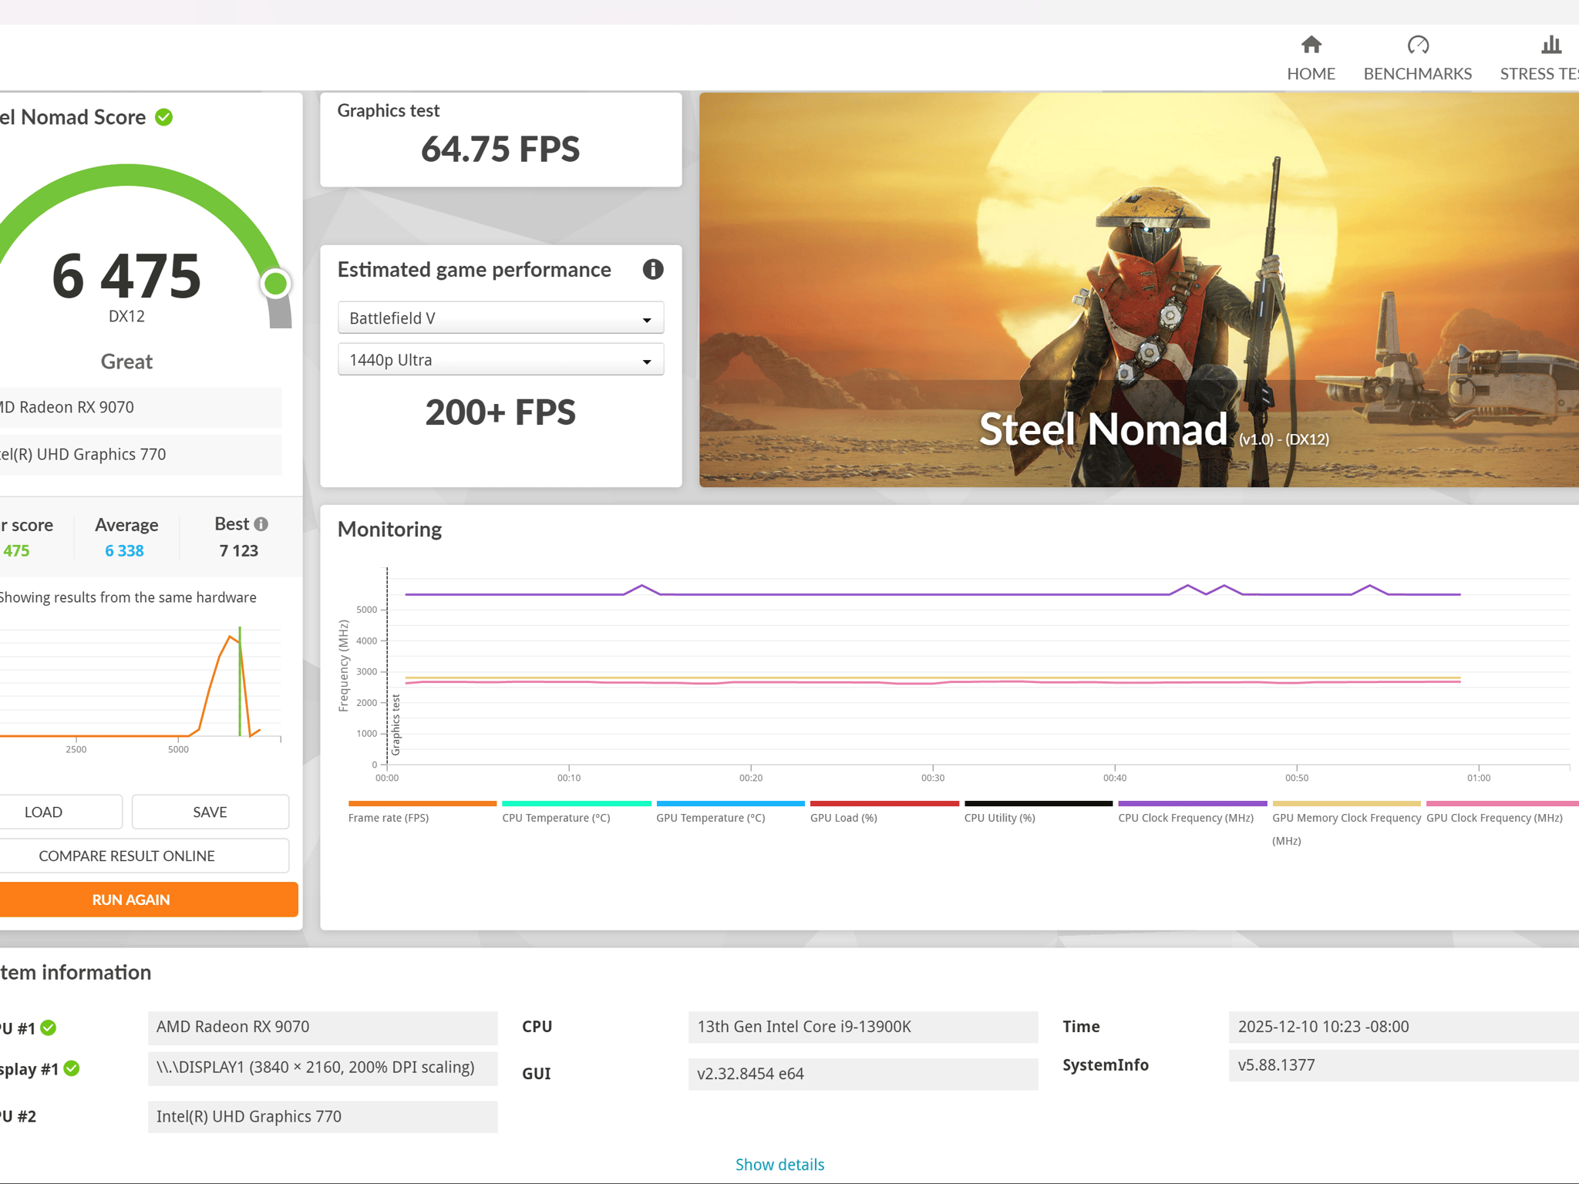Viewport: 1579px width, 1184px height.
Task: Select the Benchmarks speedometer icon
Action: point(1417,45)
